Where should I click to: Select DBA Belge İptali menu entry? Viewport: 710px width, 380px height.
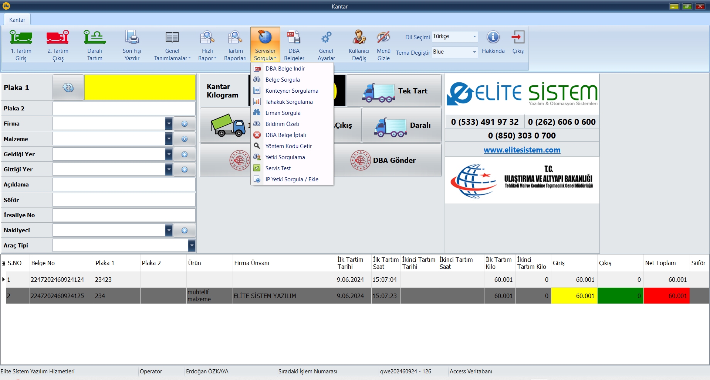tap(285, 135)
